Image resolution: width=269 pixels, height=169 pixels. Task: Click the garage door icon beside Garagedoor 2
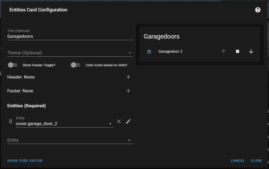149,51
